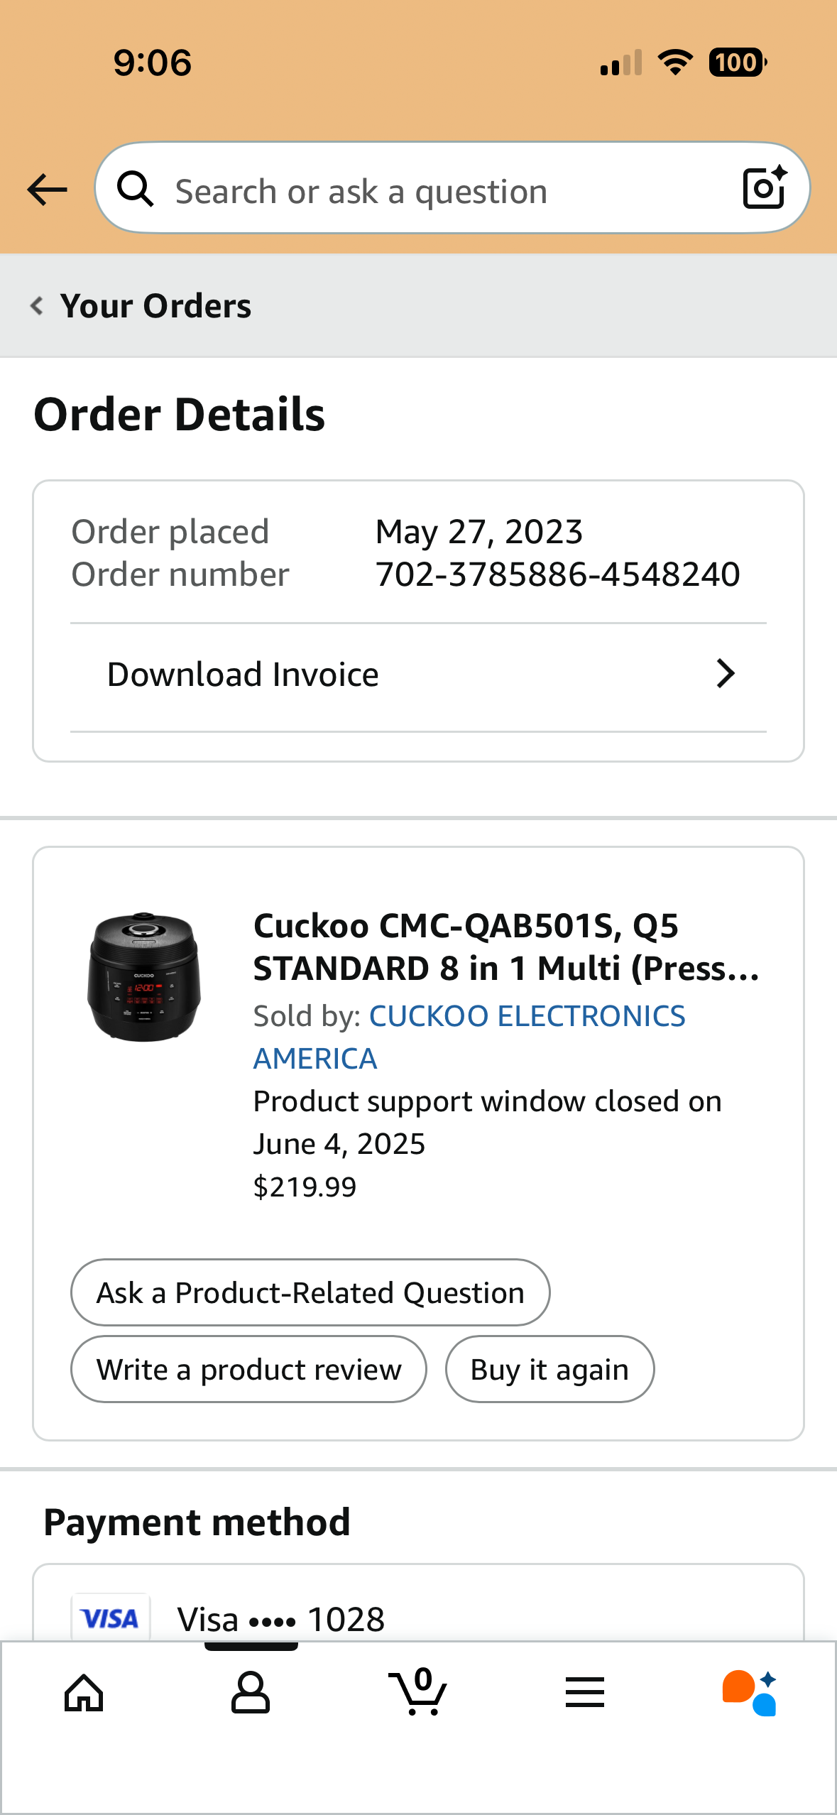Tap the Visa card logo
837x1815 pixels.
pos(110,1618)
